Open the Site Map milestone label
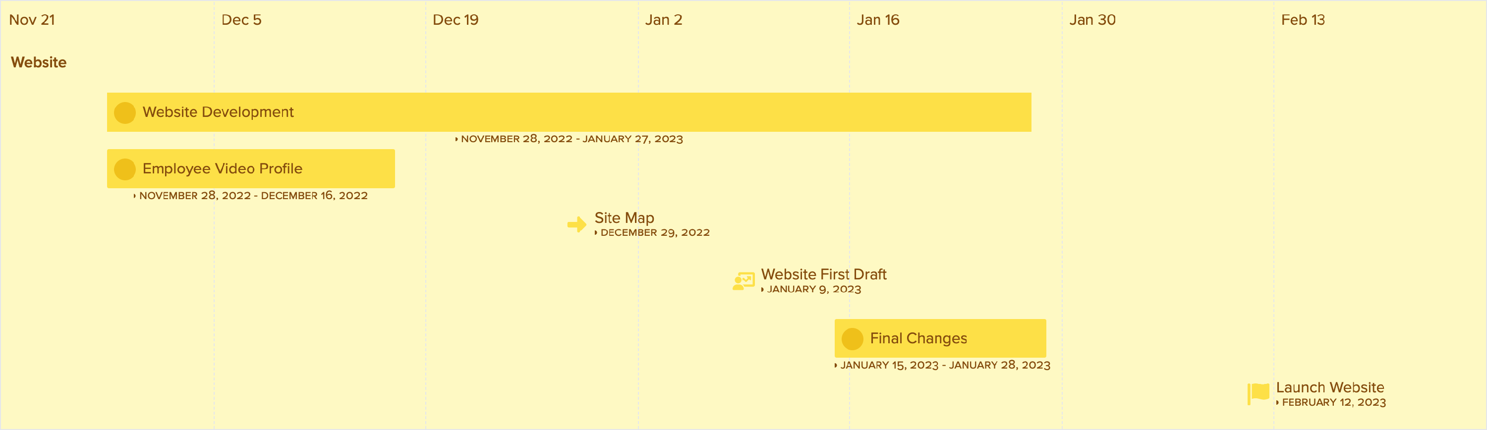Image resolution: width=1487 pixels, height=430 pixels. point(624,217)
